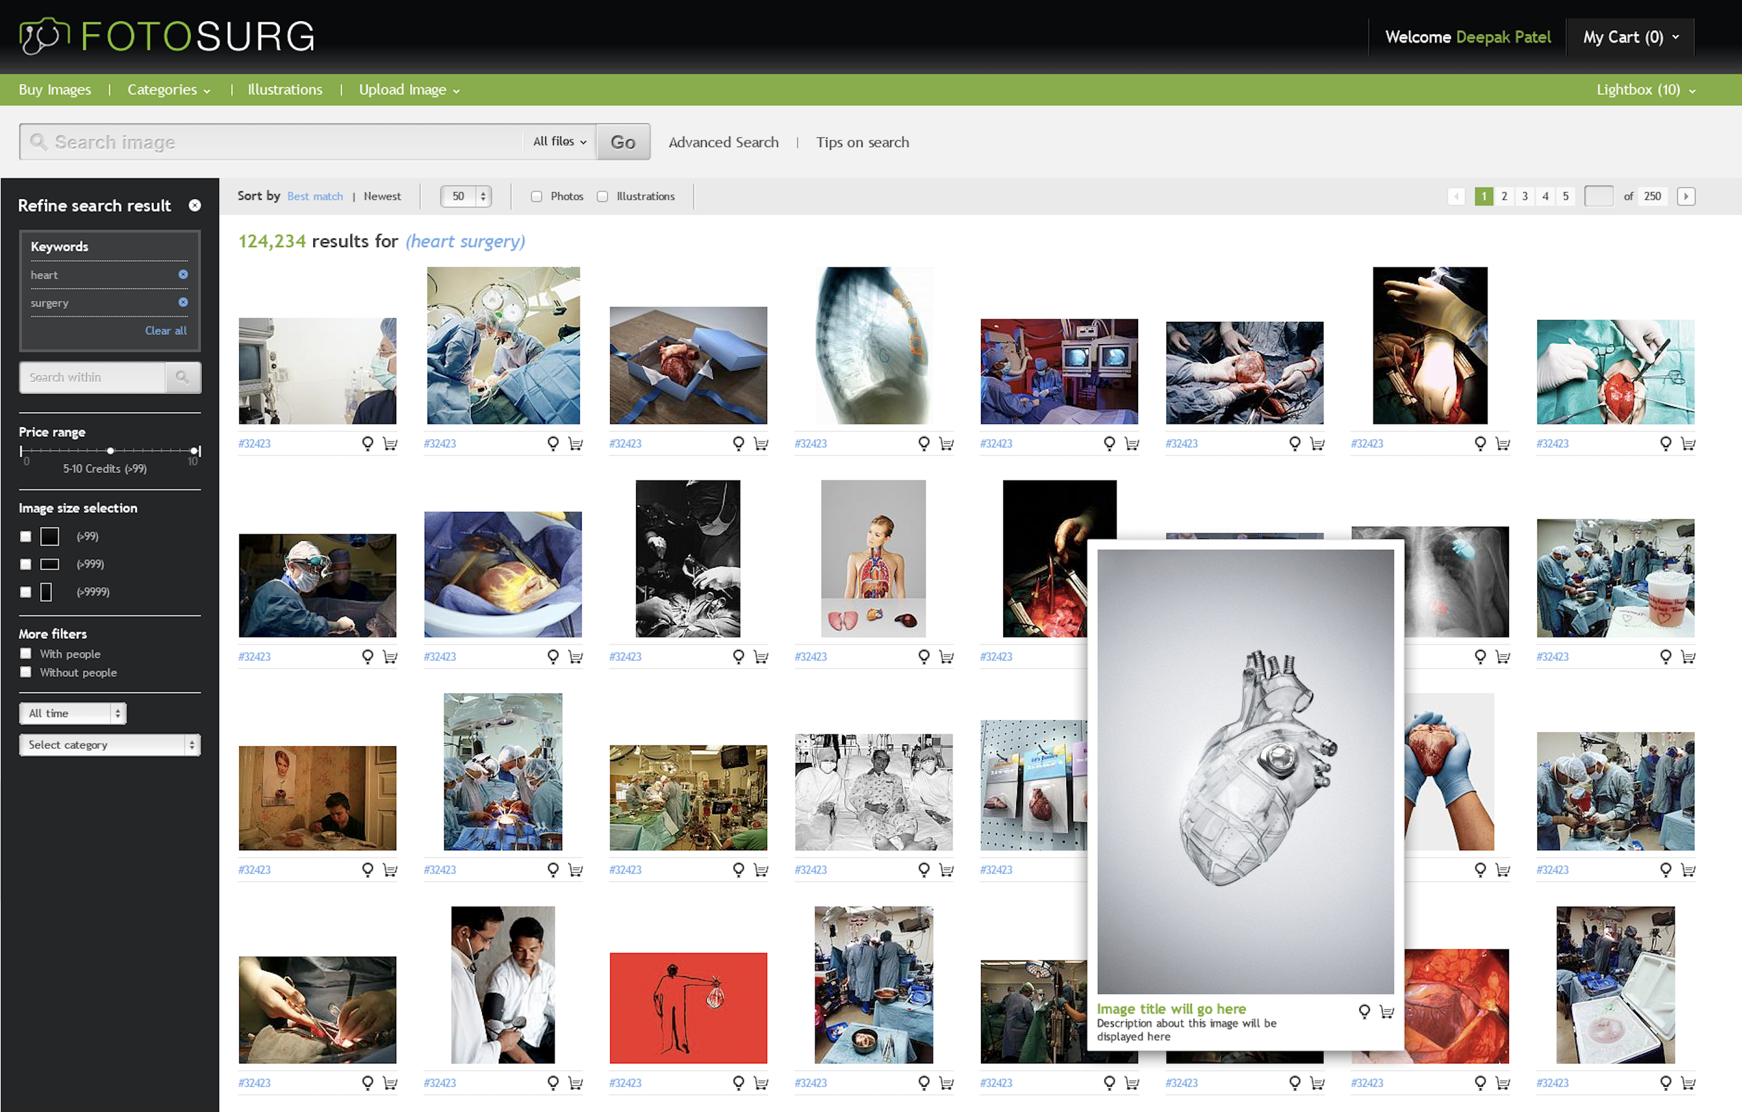
Task: Click the magnifier icon in the Search image bar
Action: (x=38, y=141)
